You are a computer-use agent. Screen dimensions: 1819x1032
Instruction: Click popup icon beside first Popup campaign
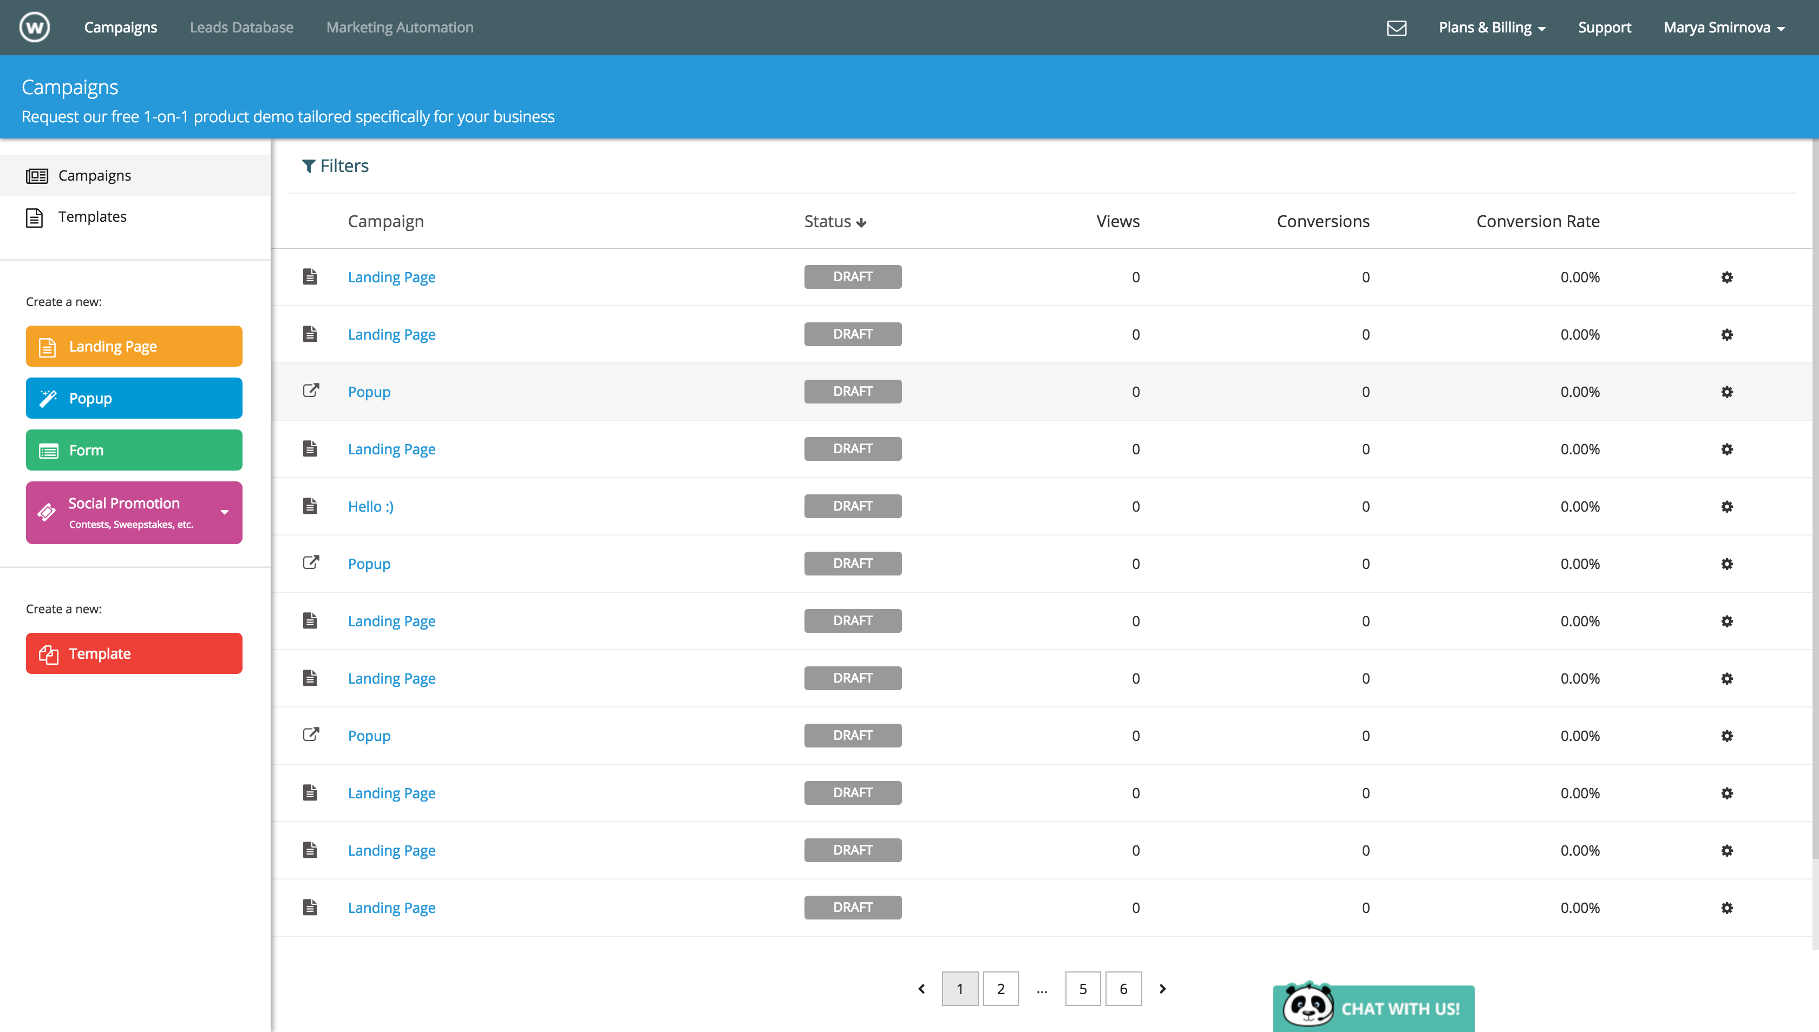(x=311, y=391)
